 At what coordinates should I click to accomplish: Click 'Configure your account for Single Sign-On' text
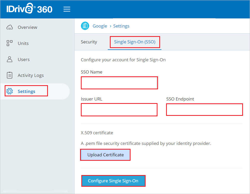click(123, 60)
